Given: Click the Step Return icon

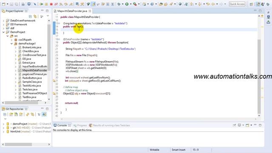Looking at the screenshot, I should [x=71, y=4].
